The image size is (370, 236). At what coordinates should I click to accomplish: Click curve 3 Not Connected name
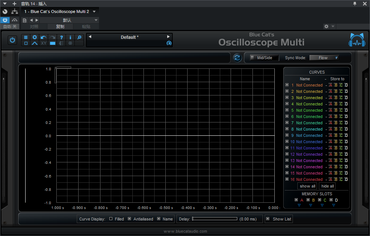(309, 98)
